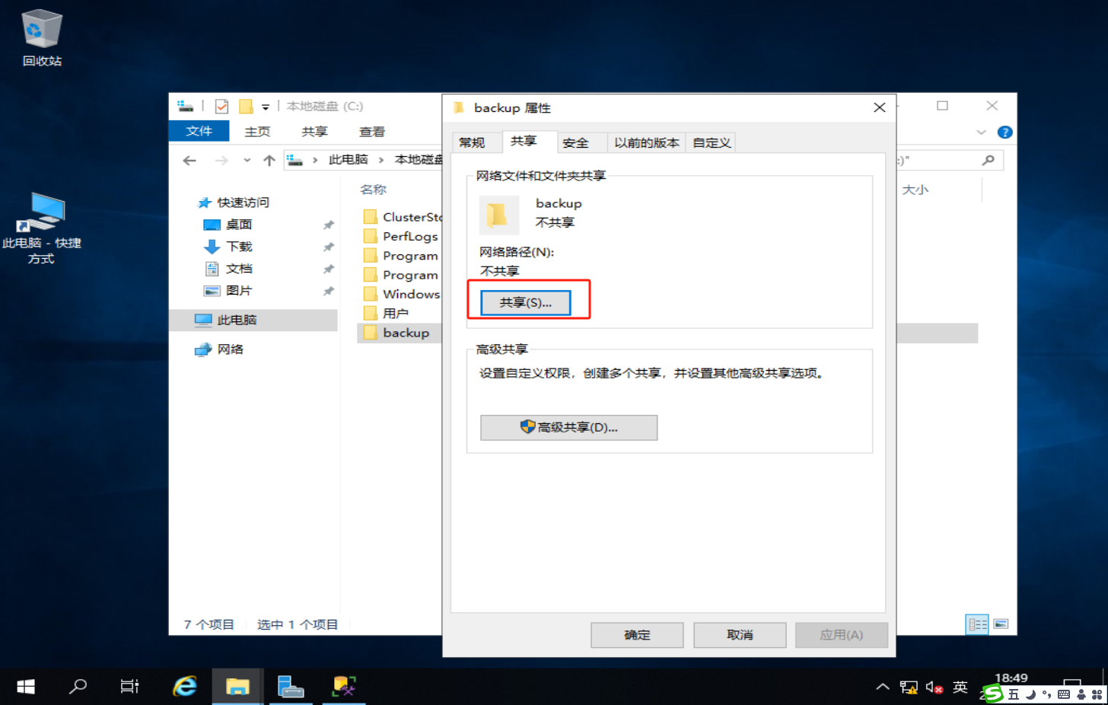The height and width of the screenshot is (705, 1108).
Task: Cancel the dialog with 取消
Action: (740, 635)
